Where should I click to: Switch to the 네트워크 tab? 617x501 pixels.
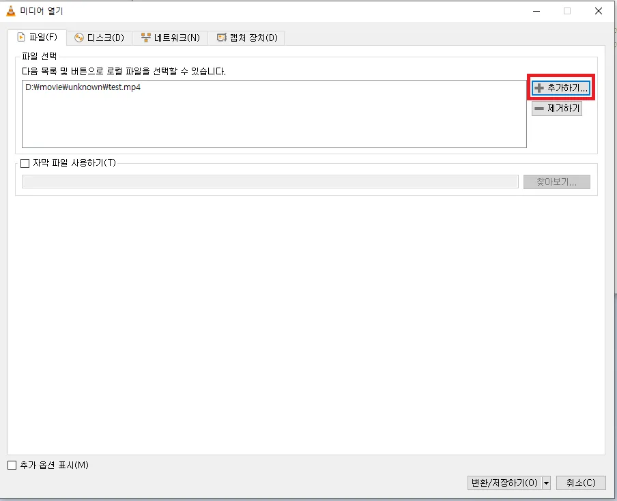click(x=169, y=38)
